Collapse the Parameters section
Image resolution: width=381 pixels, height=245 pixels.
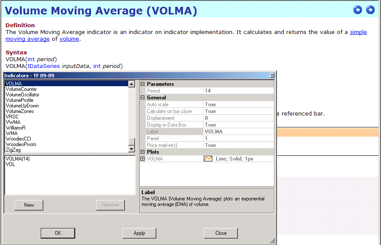[x=143, y=84]
